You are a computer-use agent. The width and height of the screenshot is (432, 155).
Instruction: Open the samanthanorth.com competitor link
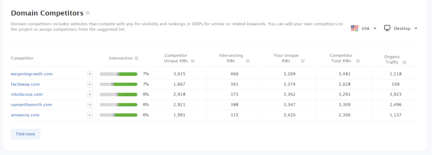31,105
